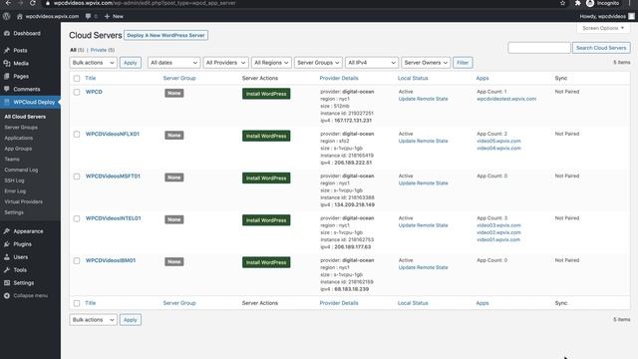Open the Server Groups filter dropdown
The height and width of the screenshot is (359, 638).
click(318, 63)
